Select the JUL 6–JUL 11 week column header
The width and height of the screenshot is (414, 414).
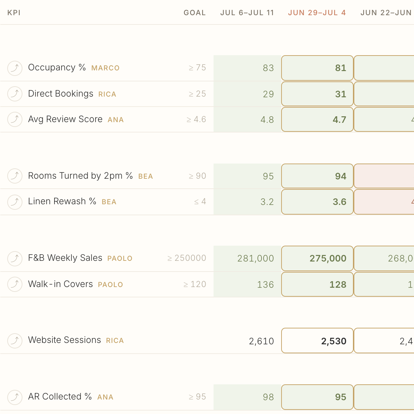(x=247, y=13)
